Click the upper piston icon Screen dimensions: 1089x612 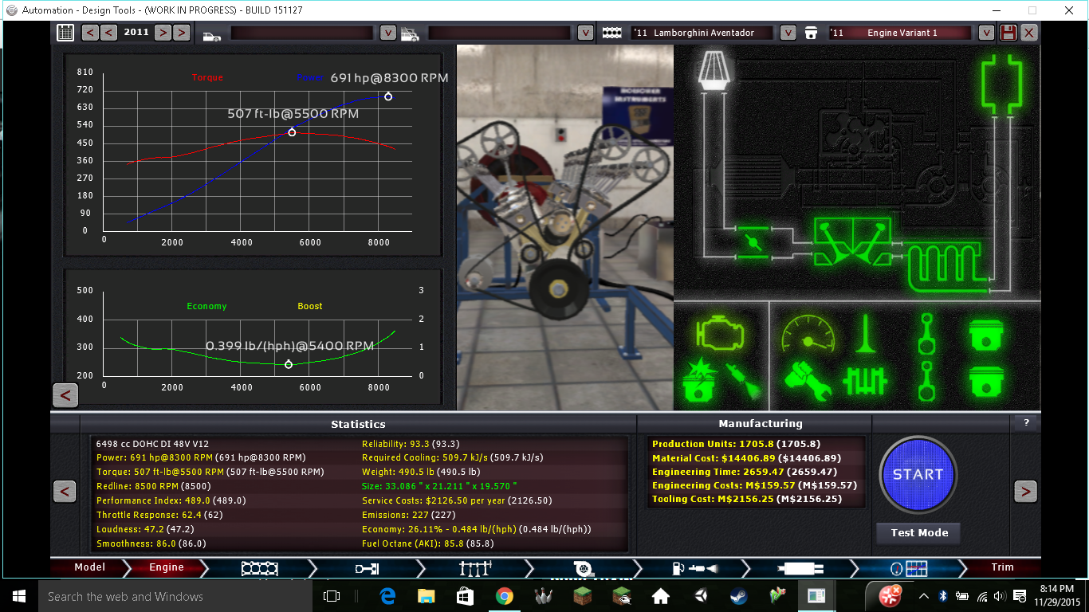coord(985,334)
